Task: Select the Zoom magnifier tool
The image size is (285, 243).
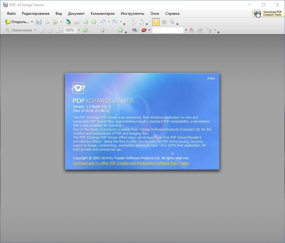Action: [8, 30]
